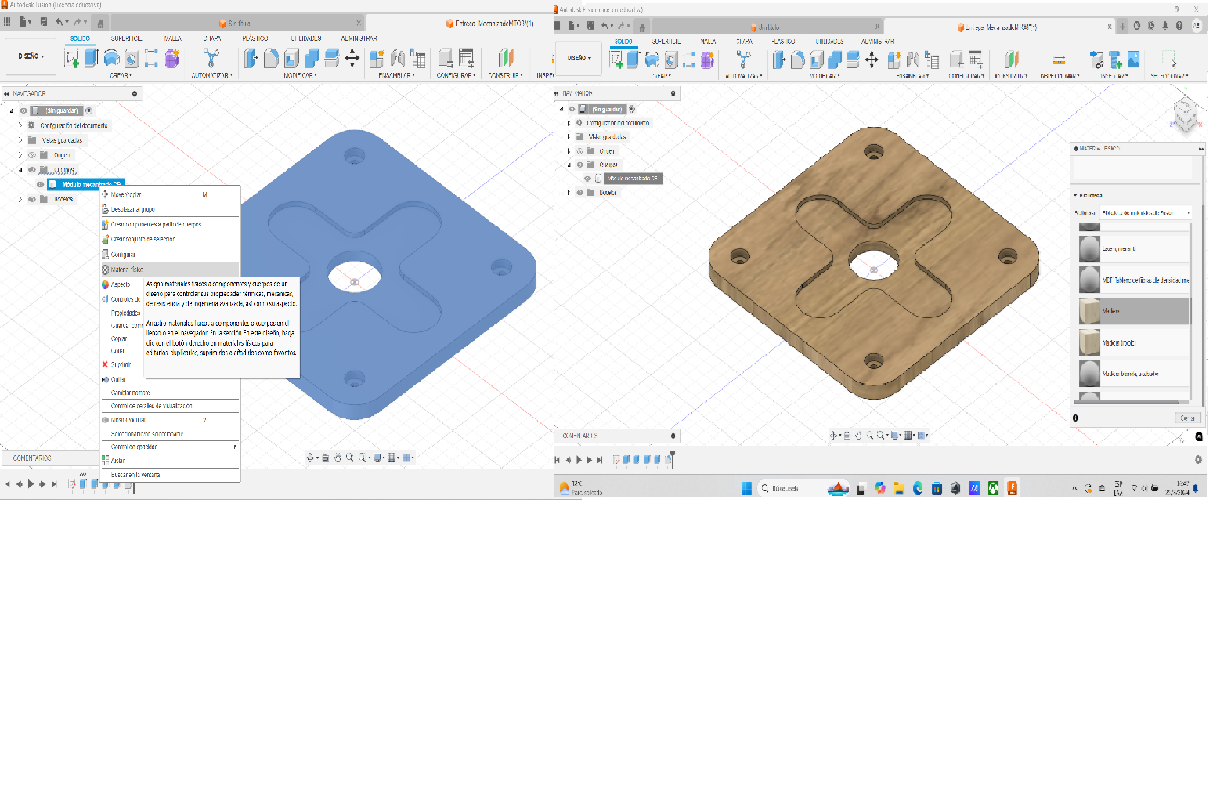Select Madera material thumbnail

[x=1089, y=311]
